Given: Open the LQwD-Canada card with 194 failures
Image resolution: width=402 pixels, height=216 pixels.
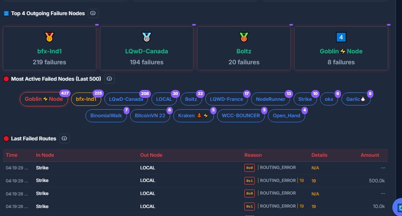Looking at the screenshot, I should click(147, 48).
